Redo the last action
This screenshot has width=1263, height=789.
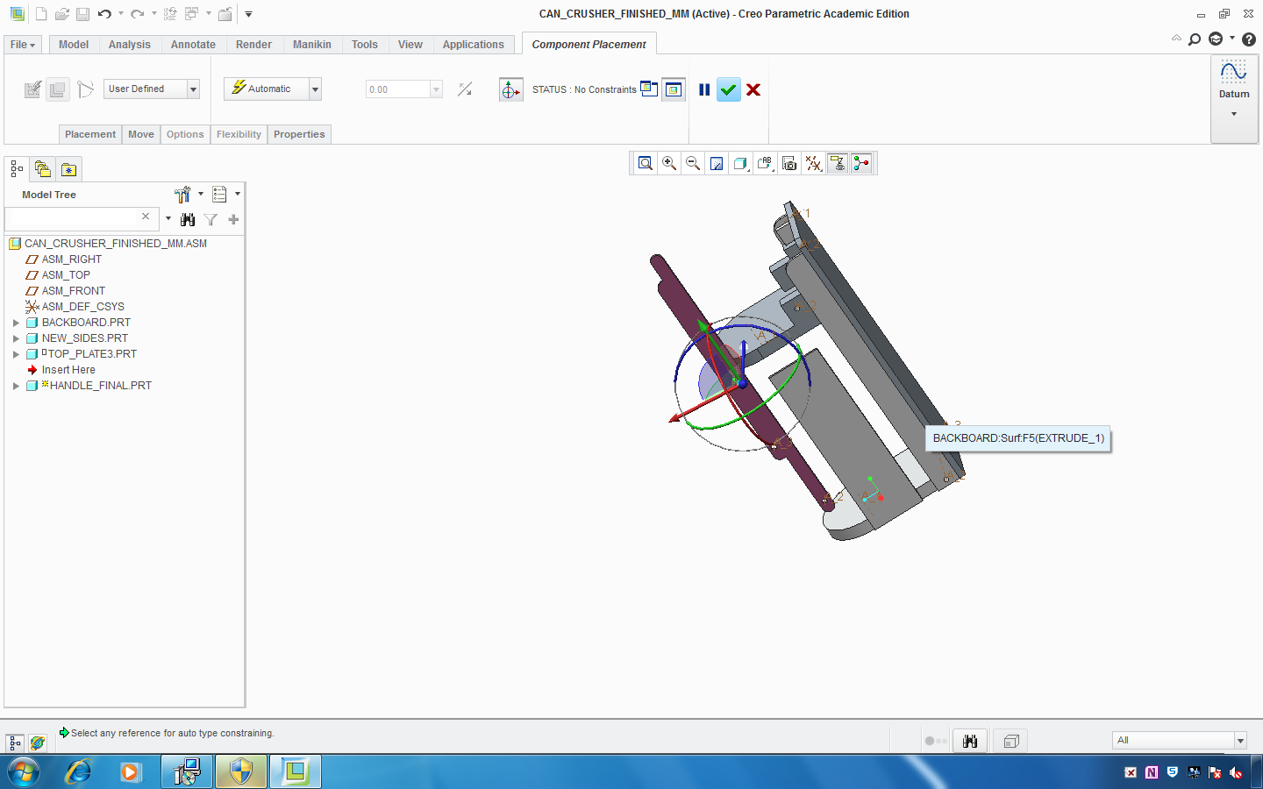(137, 14)
